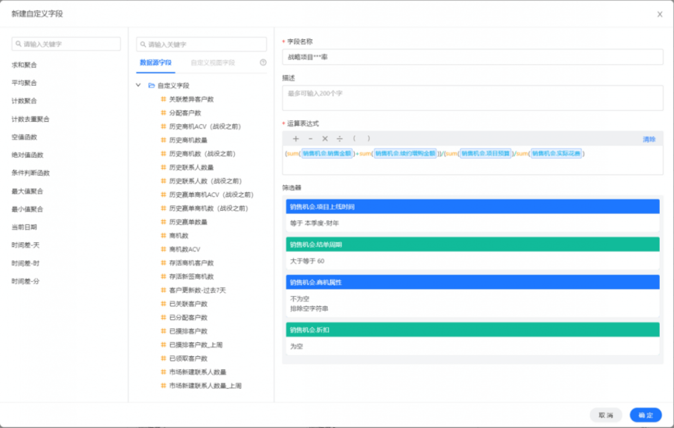Click the 字段名称 name input field

tap(472, 57)
